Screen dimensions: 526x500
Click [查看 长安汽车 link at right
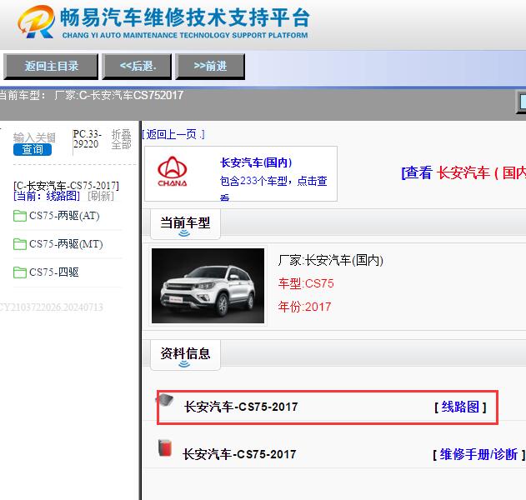[x=463, y=173]
